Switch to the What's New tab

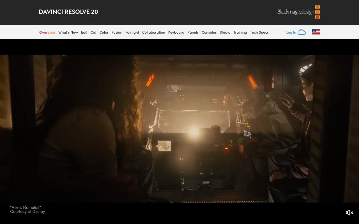click(68, 32)
